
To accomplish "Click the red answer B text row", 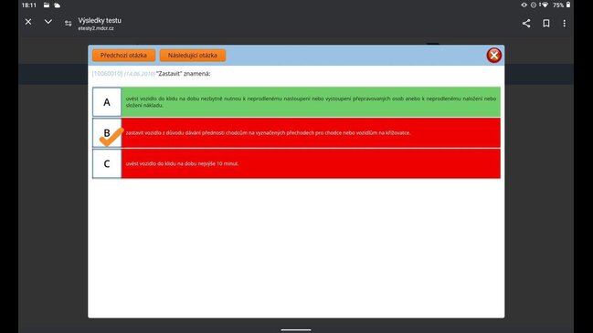I will [x=311, y=133].
